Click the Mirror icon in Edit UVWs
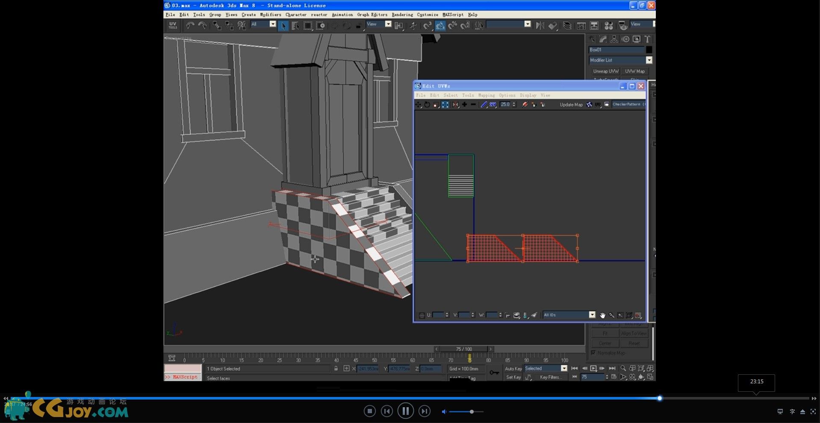Screen dimensions: 820x423 455,105
